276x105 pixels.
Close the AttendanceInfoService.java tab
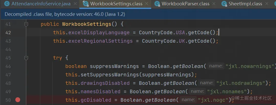point(75,4)
